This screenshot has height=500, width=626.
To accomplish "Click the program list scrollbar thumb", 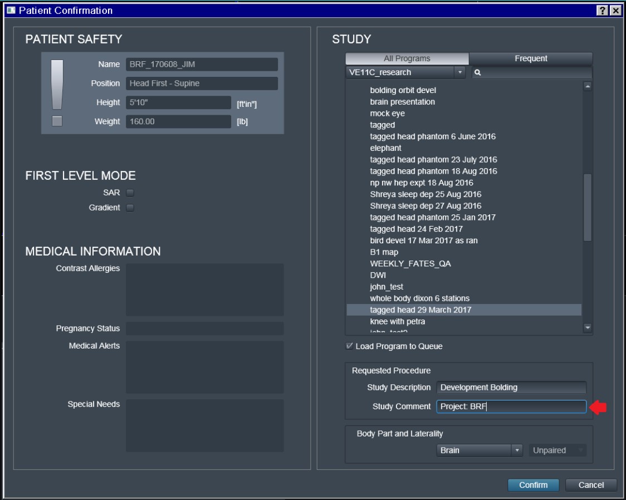I will tap(588, 207).
